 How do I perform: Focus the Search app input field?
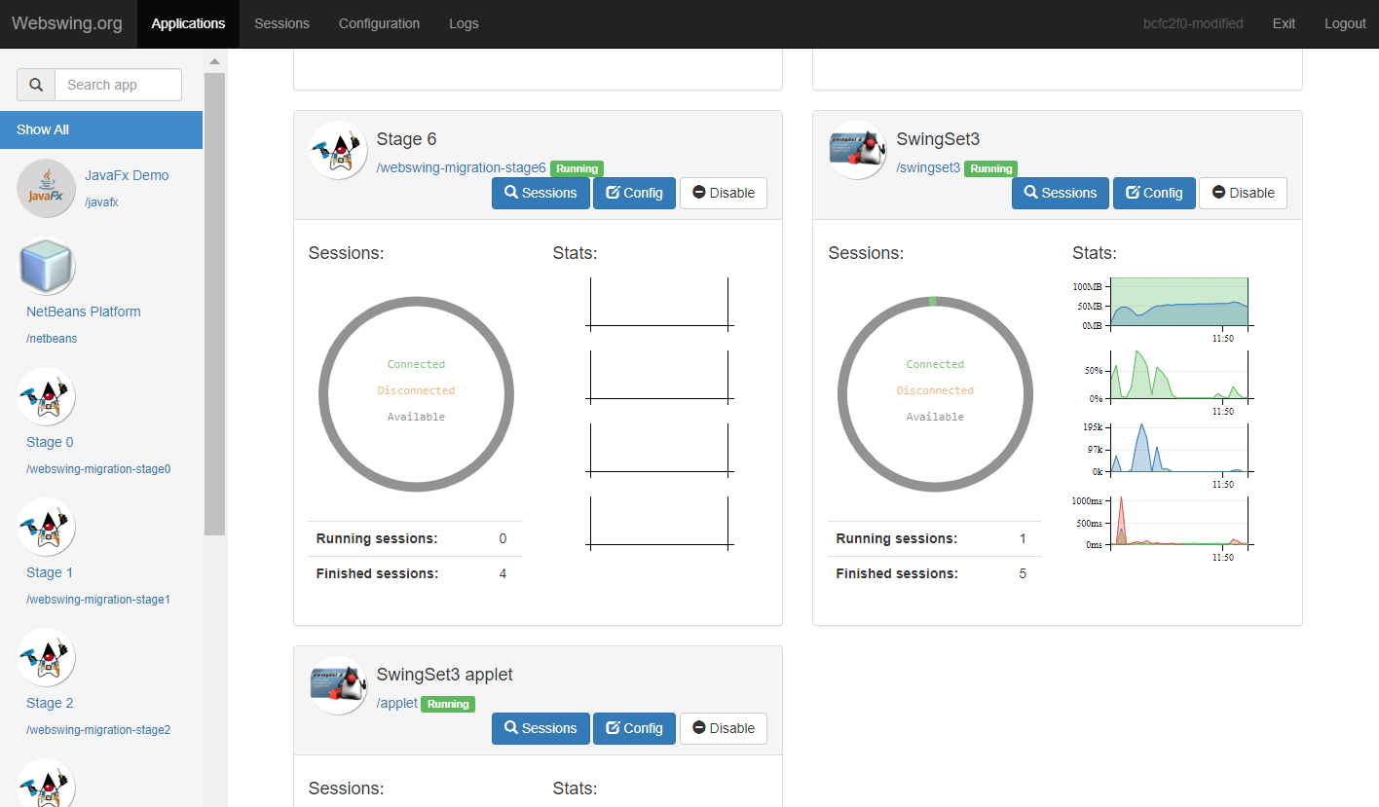tap(118, 85)
